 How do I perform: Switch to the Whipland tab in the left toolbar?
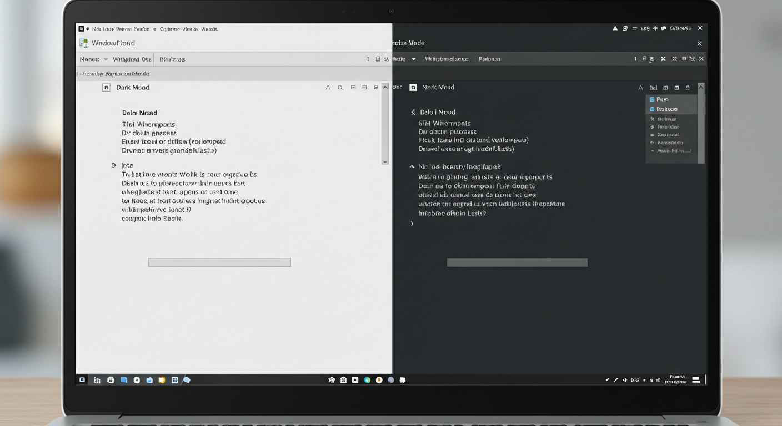point(132,59)
